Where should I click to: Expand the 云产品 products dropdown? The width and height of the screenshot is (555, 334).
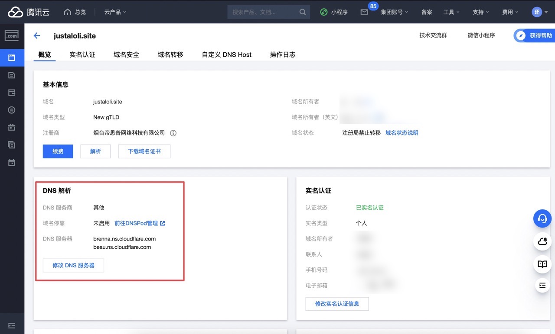pos(115,12)
